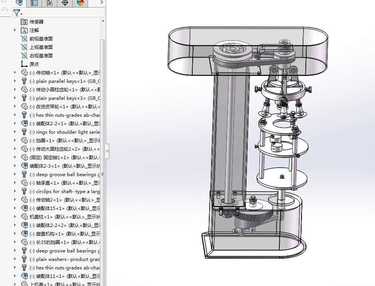Select the 机盖柱<1> part icon
Screen dimensions: 375x286
click(x=24, y=217)
